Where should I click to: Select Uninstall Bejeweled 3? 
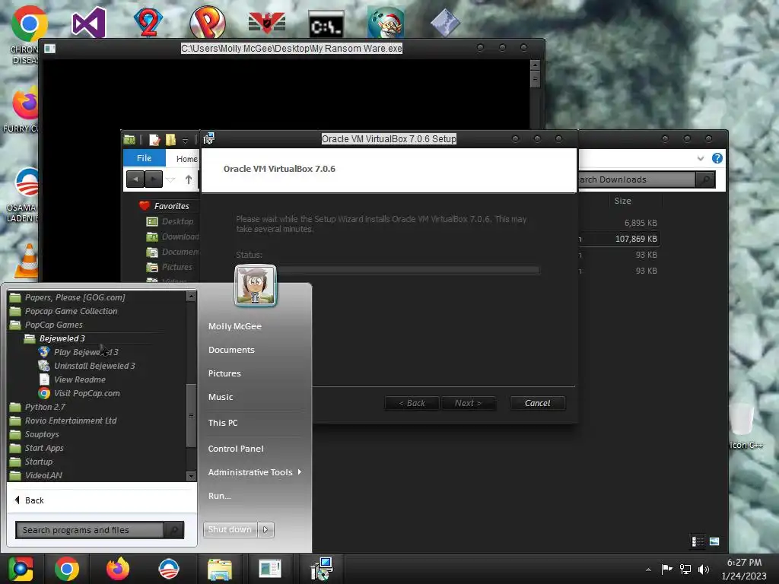click(94, 366)
